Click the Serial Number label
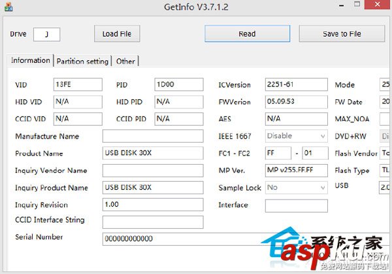This screenshot has width=392, height=274. coord(39,237)
